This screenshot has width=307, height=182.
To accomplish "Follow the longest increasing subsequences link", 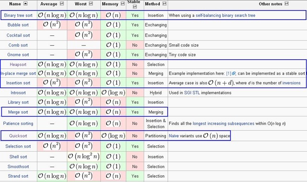I will click(224, 123).
